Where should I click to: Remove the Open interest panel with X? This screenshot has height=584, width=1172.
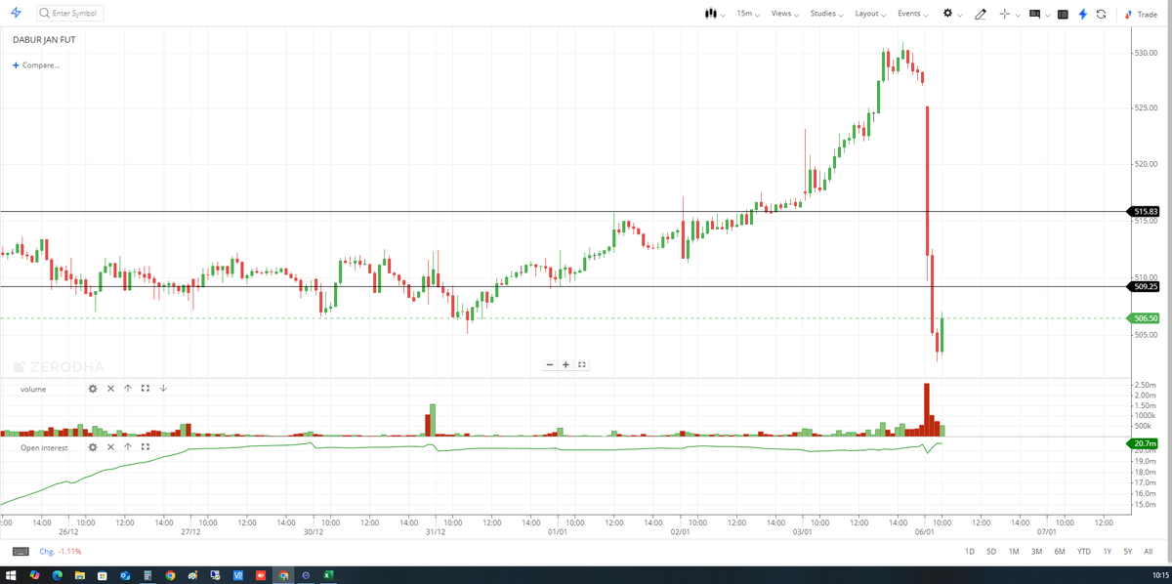click(x=110, y=447)
